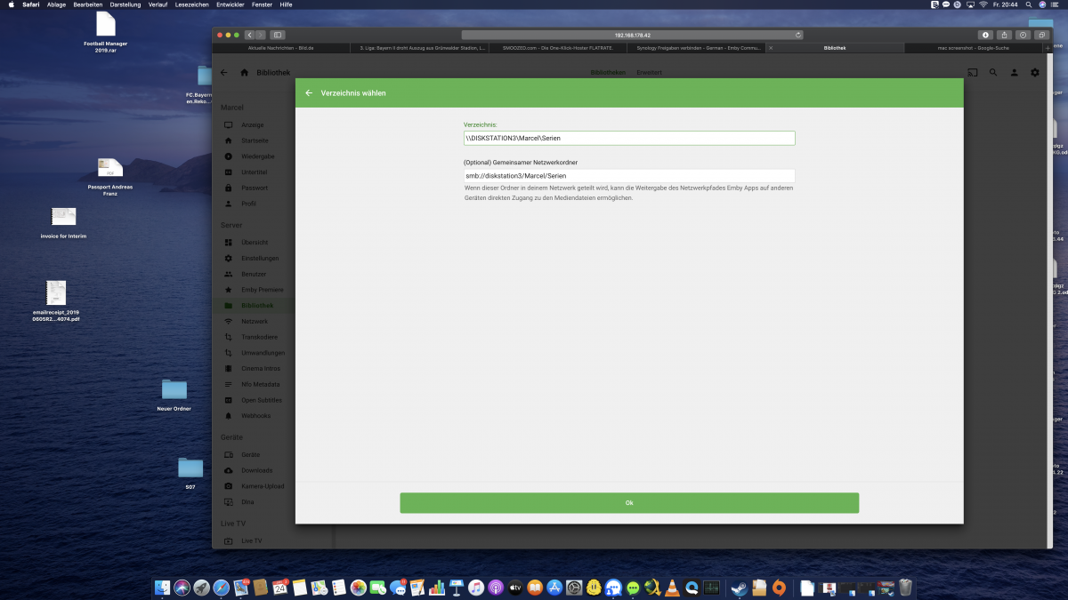Screen dimensions: 1068x600
Task: Open VLC cone icon in the Dock
Action: pos(672,588)
